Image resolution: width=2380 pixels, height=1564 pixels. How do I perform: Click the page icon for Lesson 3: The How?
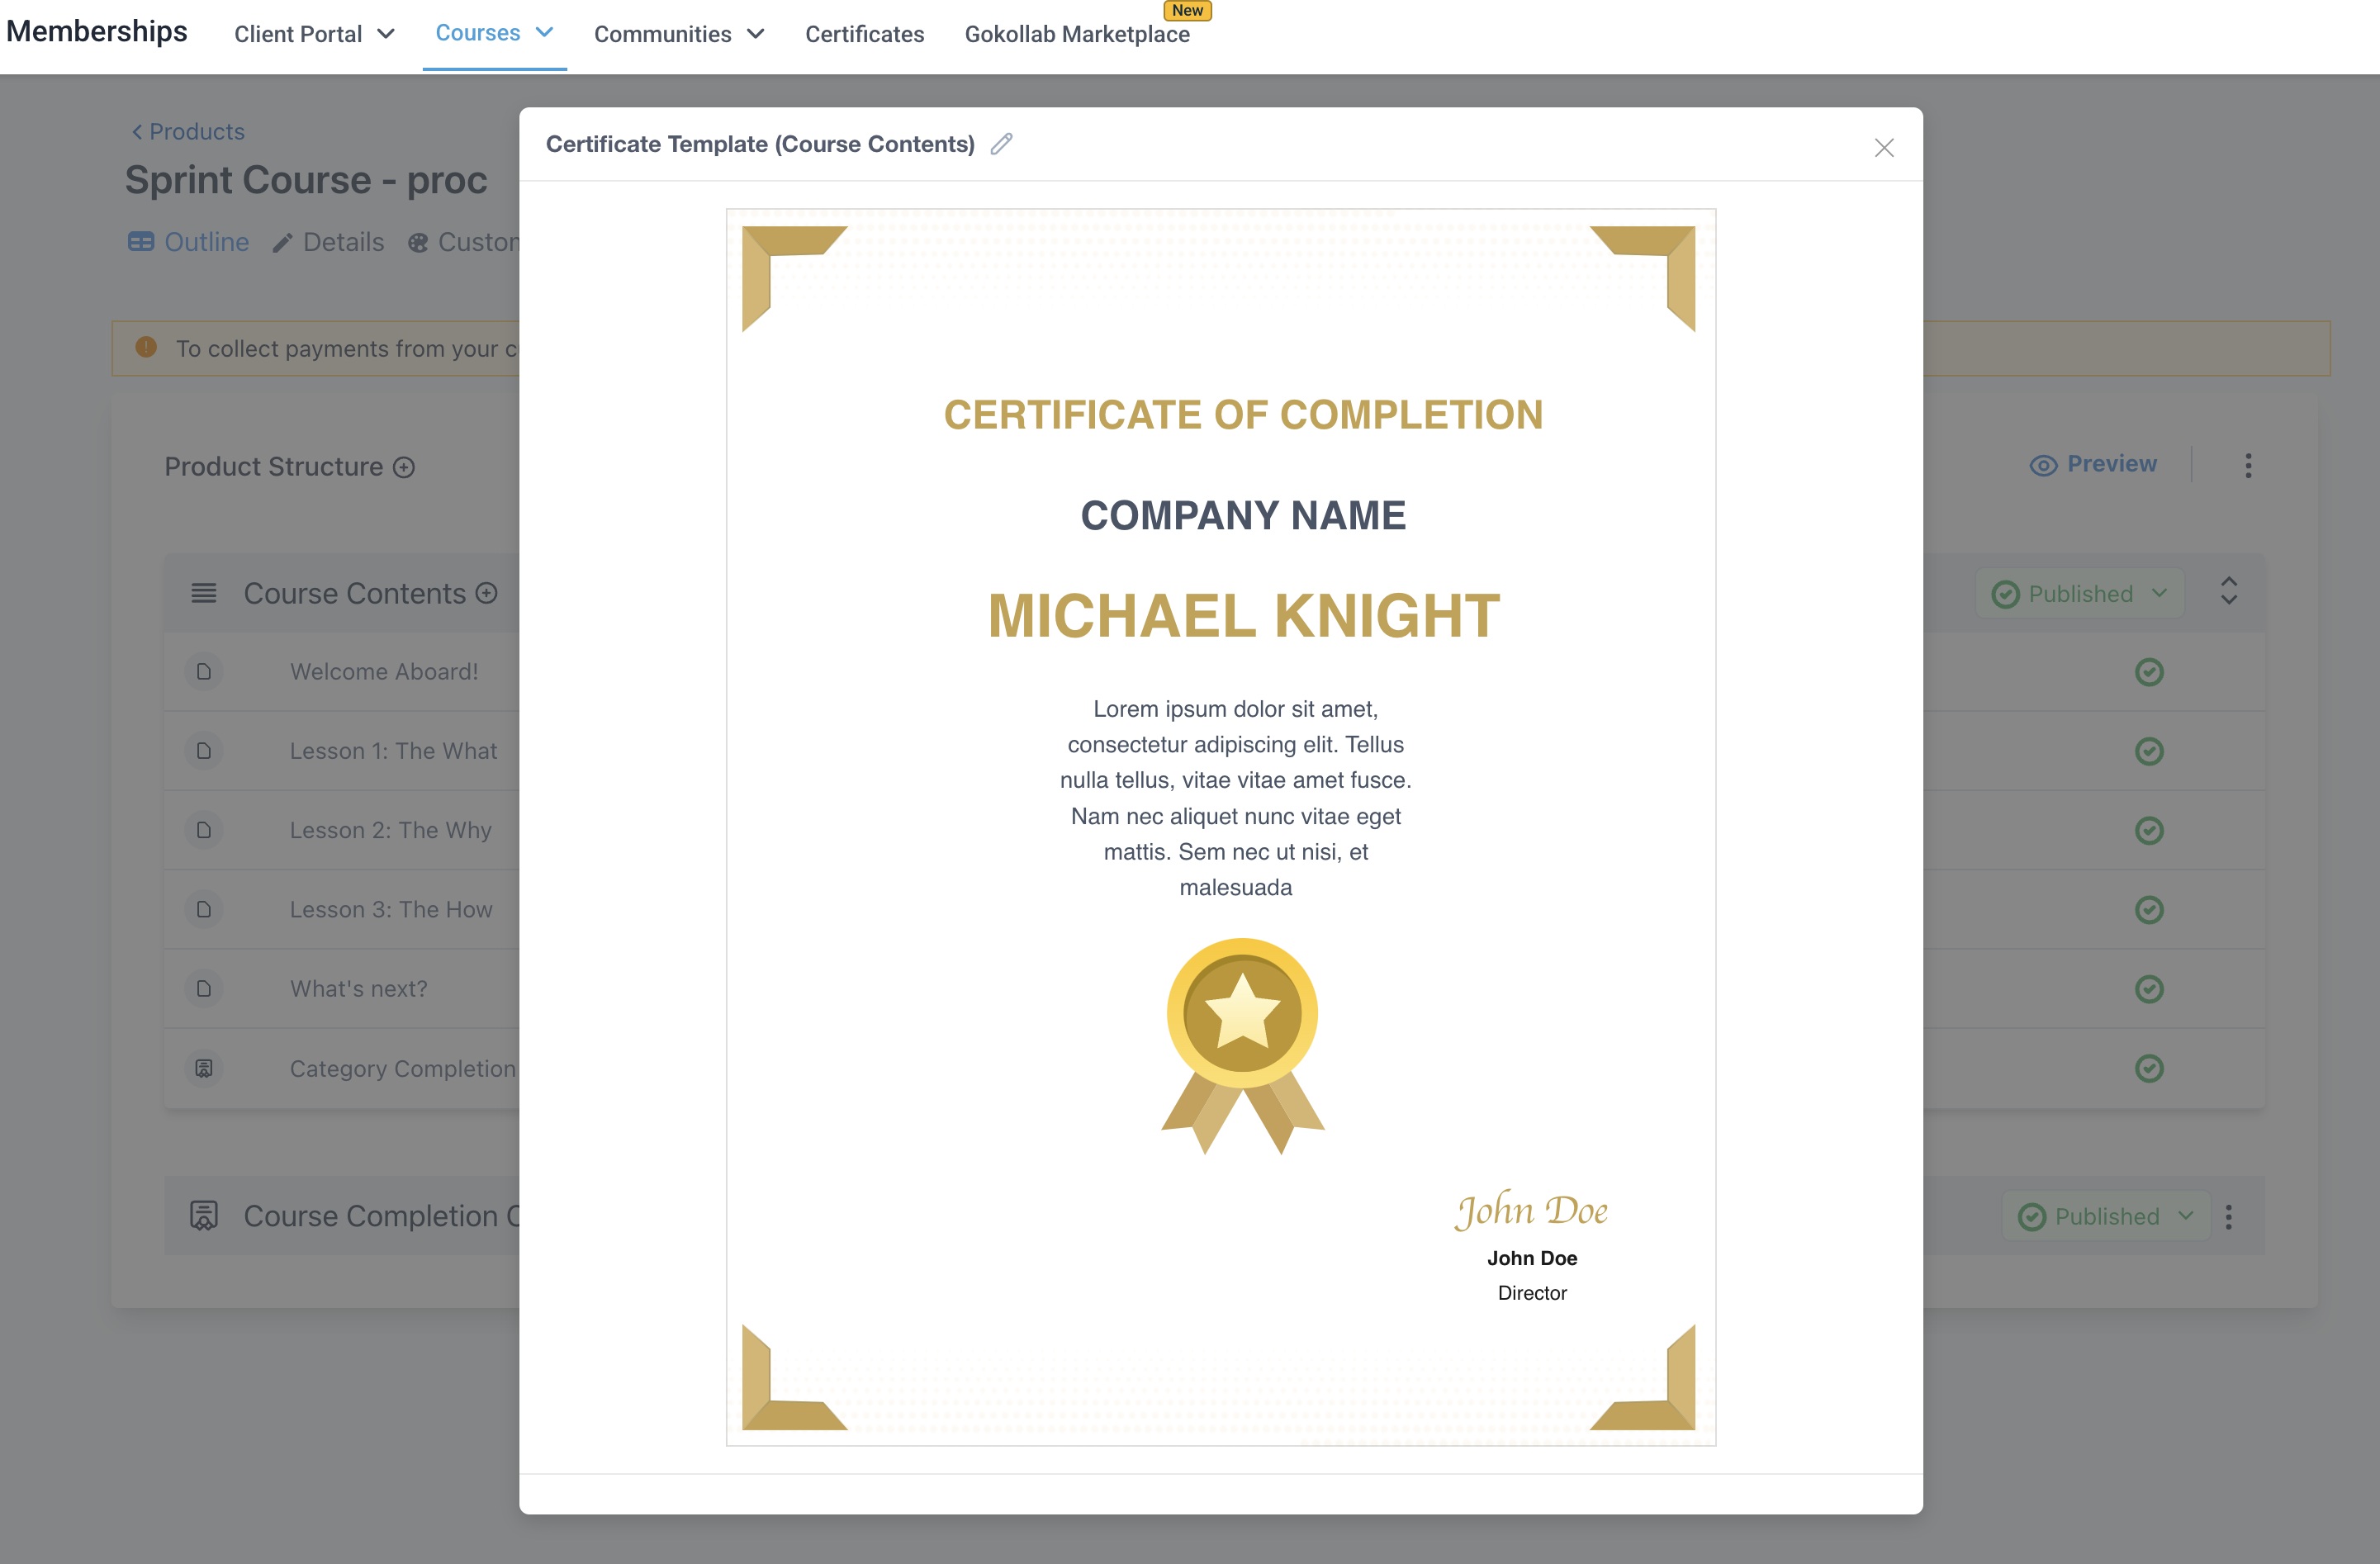click(204, 909)
